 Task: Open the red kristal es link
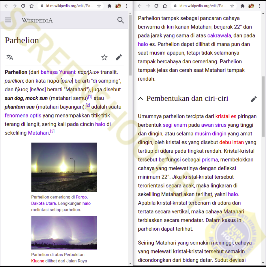226,116
